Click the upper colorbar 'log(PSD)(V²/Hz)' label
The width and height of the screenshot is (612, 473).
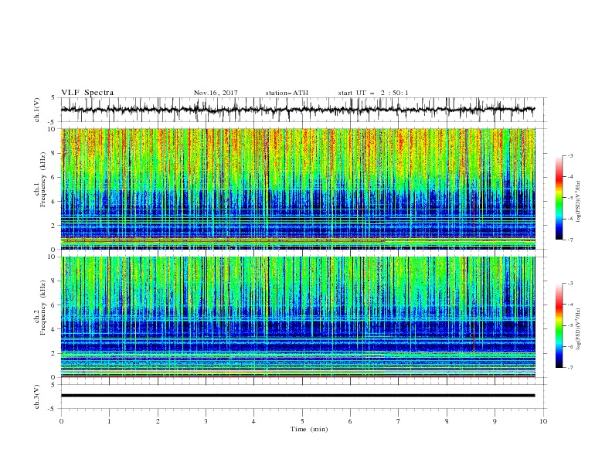[579, 202]
